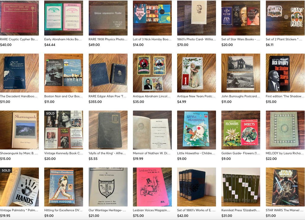The image size is (305, 220).
Task: Open the Set of Star Wars Books thumbnail
Action: pos(241,18)
